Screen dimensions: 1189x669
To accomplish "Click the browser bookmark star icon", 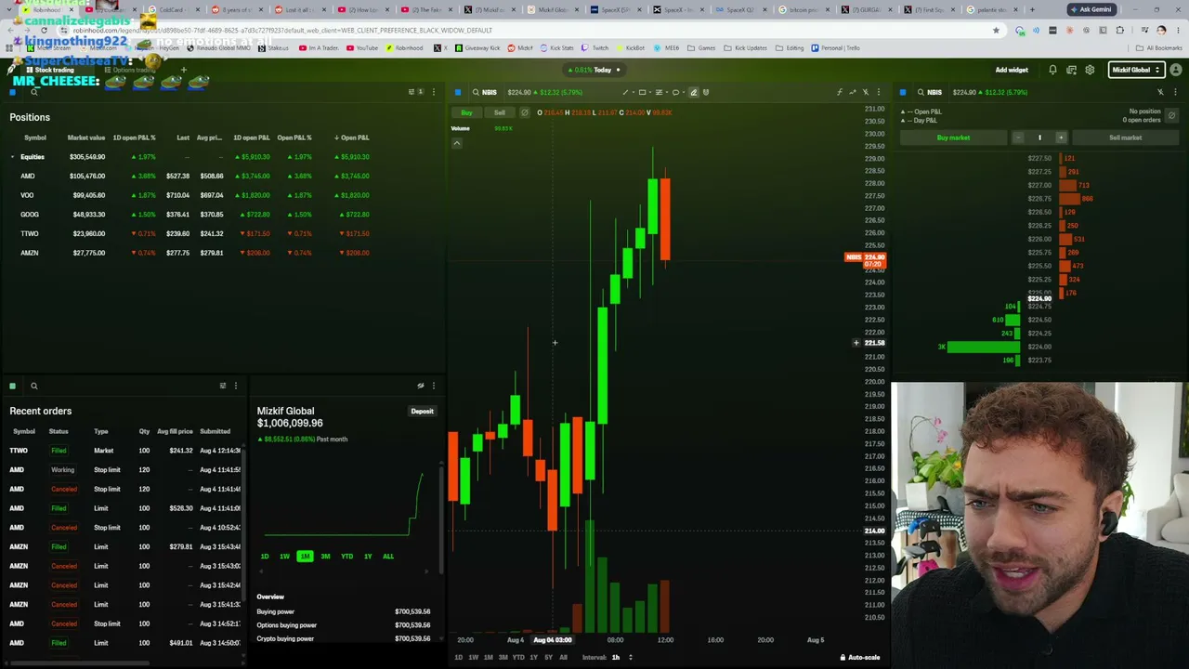I will pos(996,30).
